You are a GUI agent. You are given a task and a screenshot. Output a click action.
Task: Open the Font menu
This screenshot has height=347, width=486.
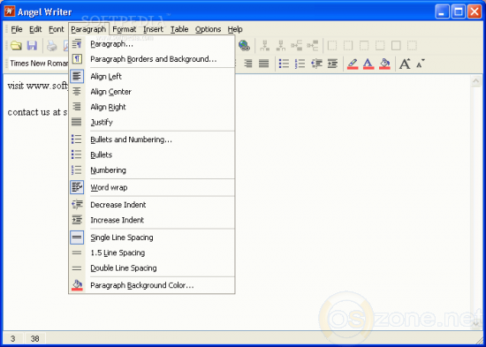[56, 29]
